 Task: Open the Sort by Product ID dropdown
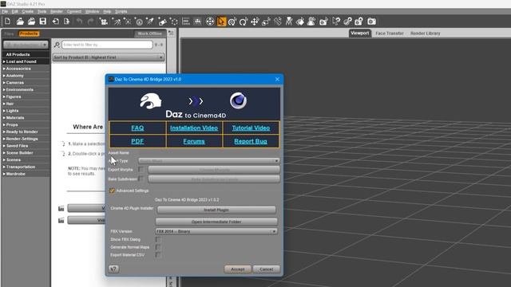[109, 57]
